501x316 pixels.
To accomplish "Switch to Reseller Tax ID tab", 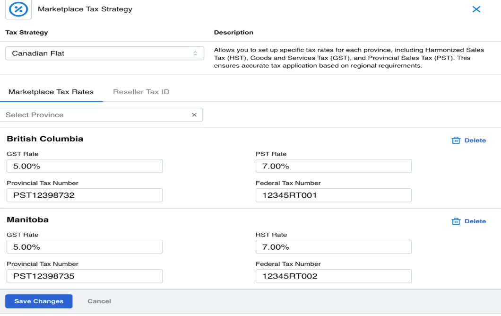I will click(141, 92).
